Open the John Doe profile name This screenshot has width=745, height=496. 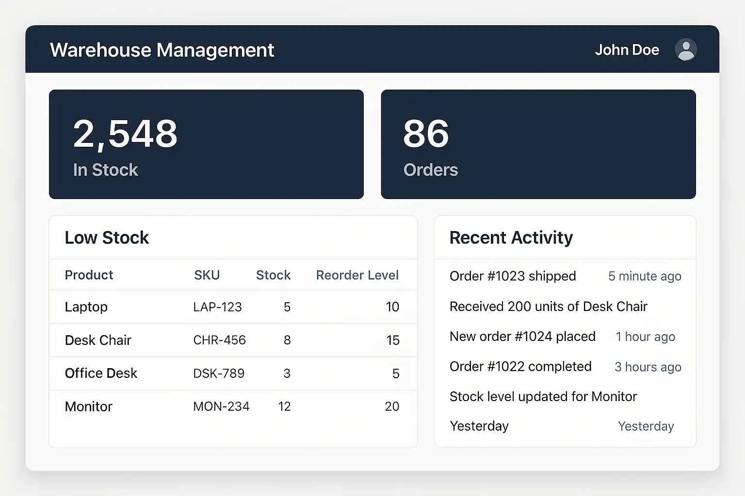[627, 50]
